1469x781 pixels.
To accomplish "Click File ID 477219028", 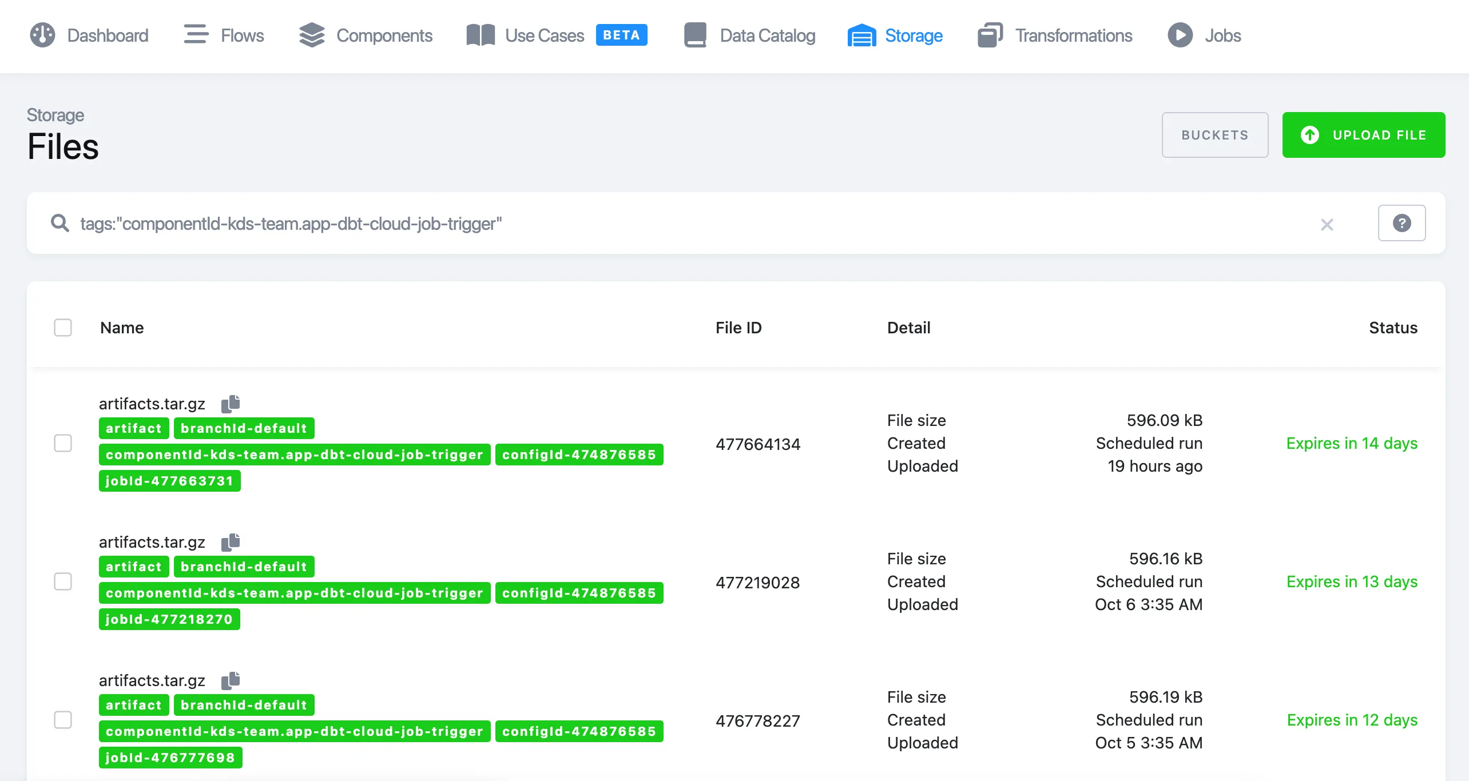I will pos(758,583).
